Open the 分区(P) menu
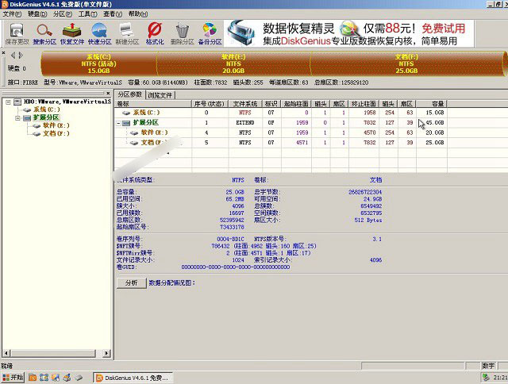 [x=63, y=14]
